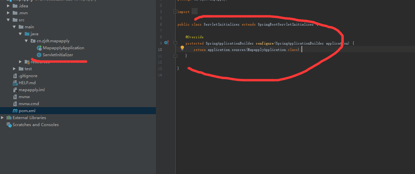Click the Scratches and Consoles icon
The height and width of the screenshot is (174, 415).
coord(9,125)
